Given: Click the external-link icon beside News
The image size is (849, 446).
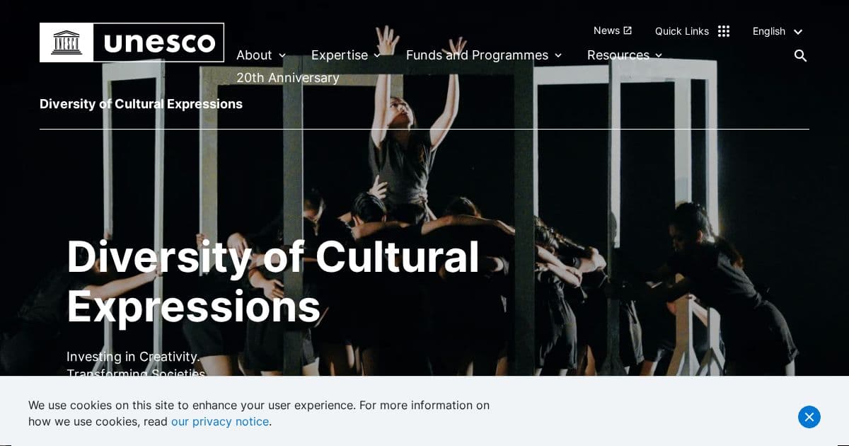Looking at the screenshot, I should (x=628, y=30).
